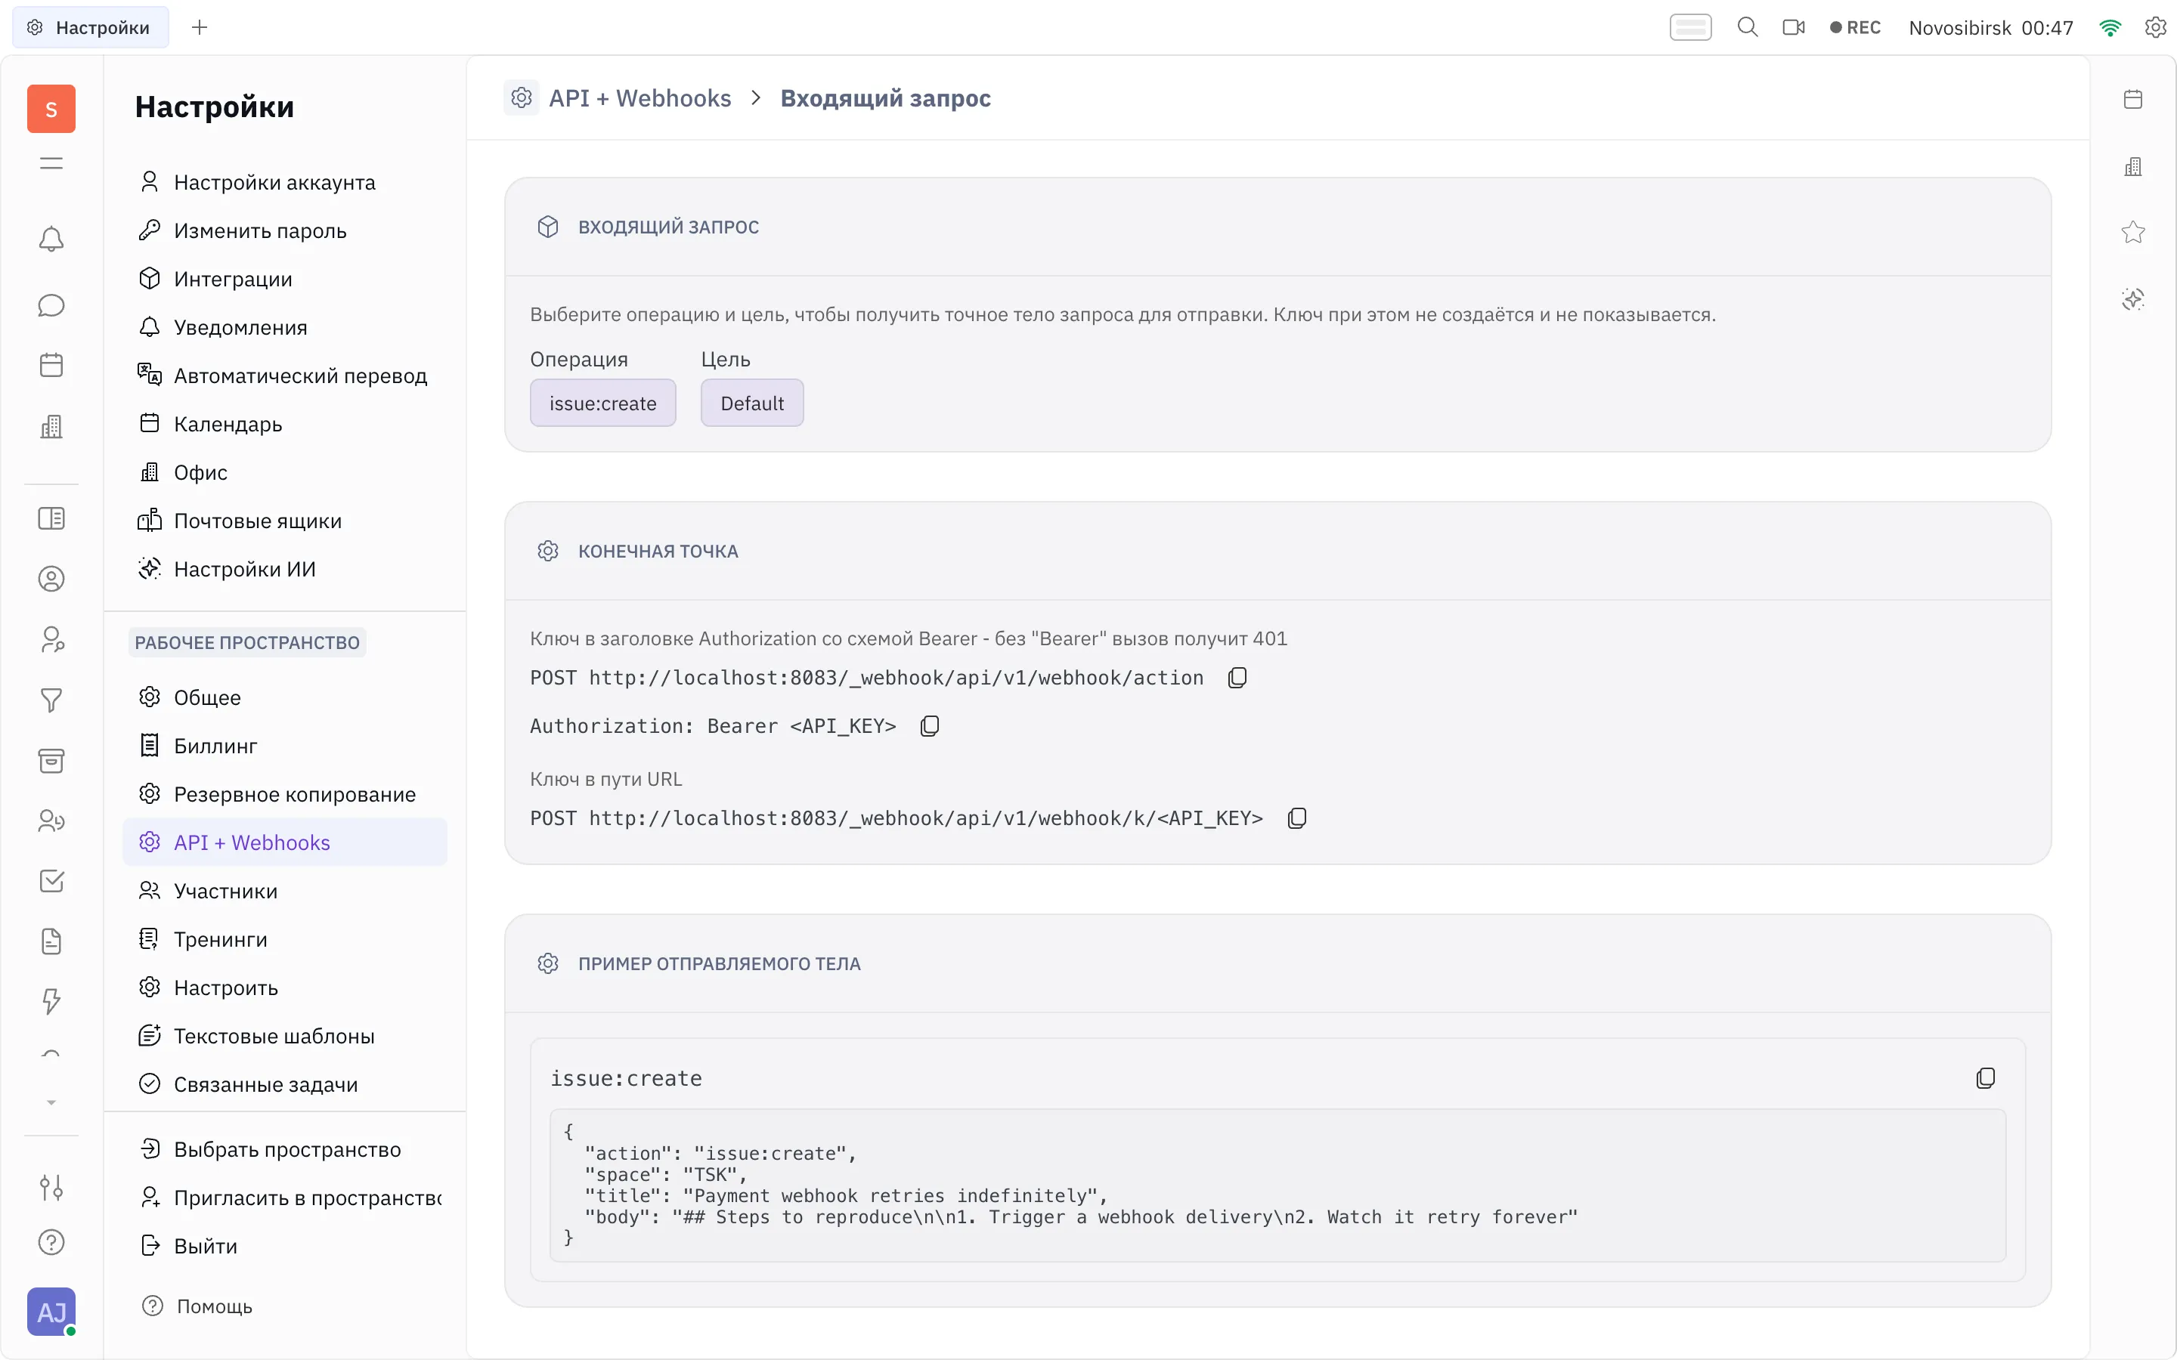This screenshot has height=1360, width=2177.
Task: Open Настройки аккаунта settings page
Action: point(285,183)
